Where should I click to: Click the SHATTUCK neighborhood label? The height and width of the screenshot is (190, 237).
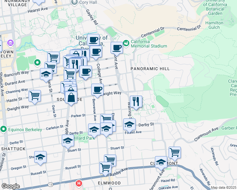(x=13, y=149)
